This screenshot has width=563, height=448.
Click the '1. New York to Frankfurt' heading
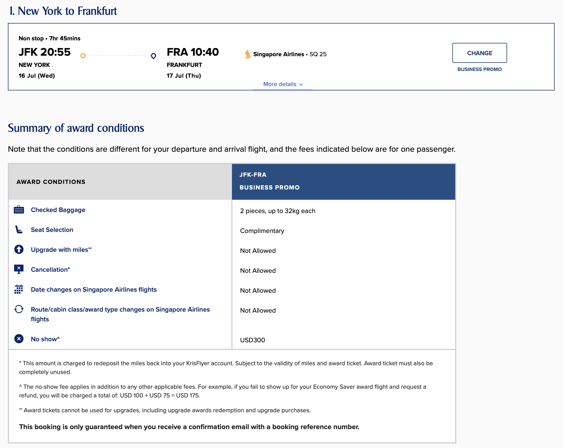point(63,11)
